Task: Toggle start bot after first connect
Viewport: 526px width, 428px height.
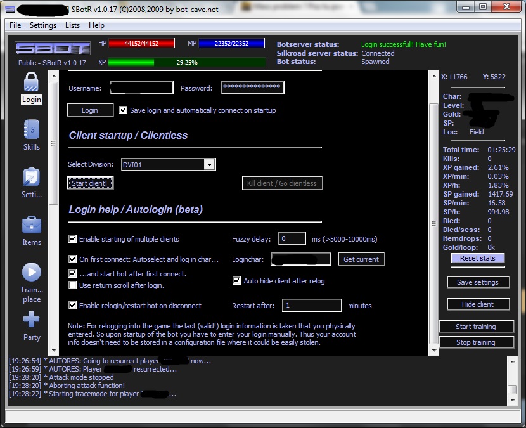Action: 72,273
